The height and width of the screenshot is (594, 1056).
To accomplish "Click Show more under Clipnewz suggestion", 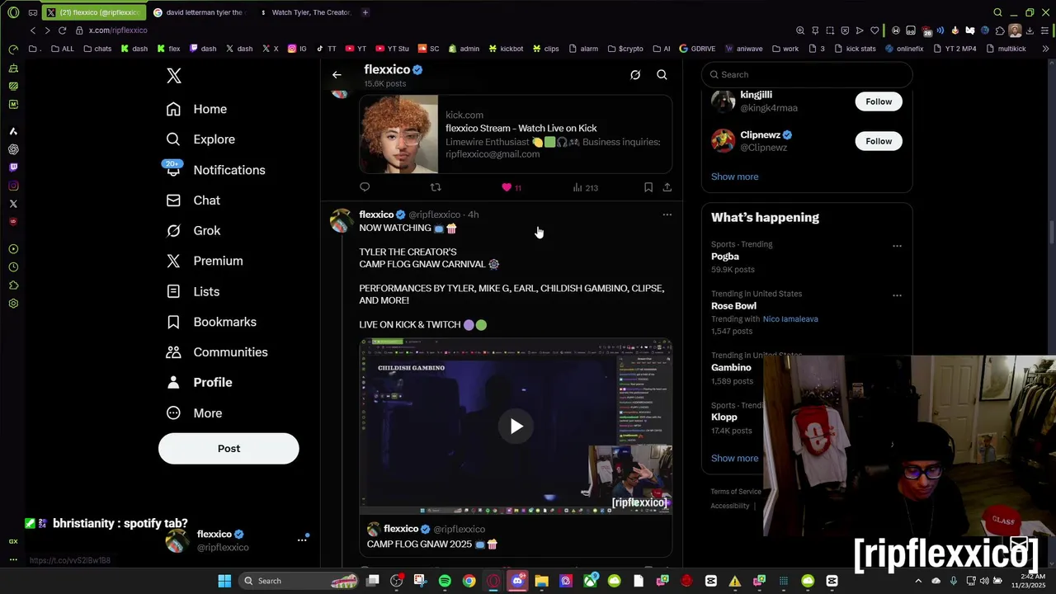I will click(734, 177).
